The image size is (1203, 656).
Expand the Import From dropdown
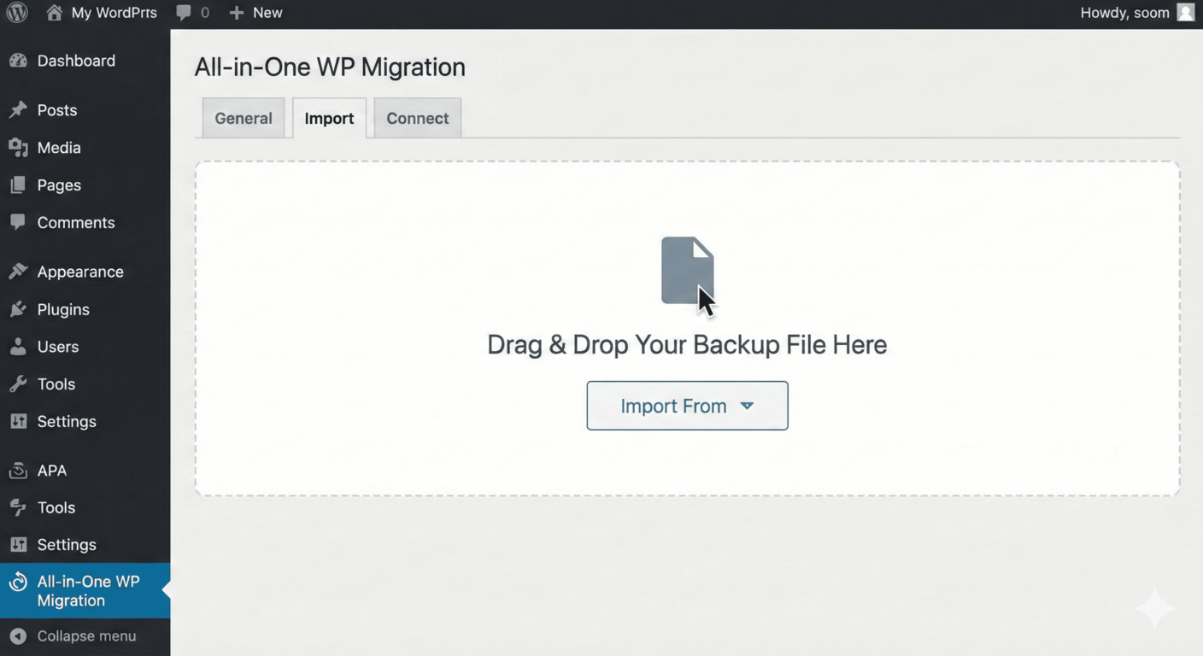click(686, 406)
